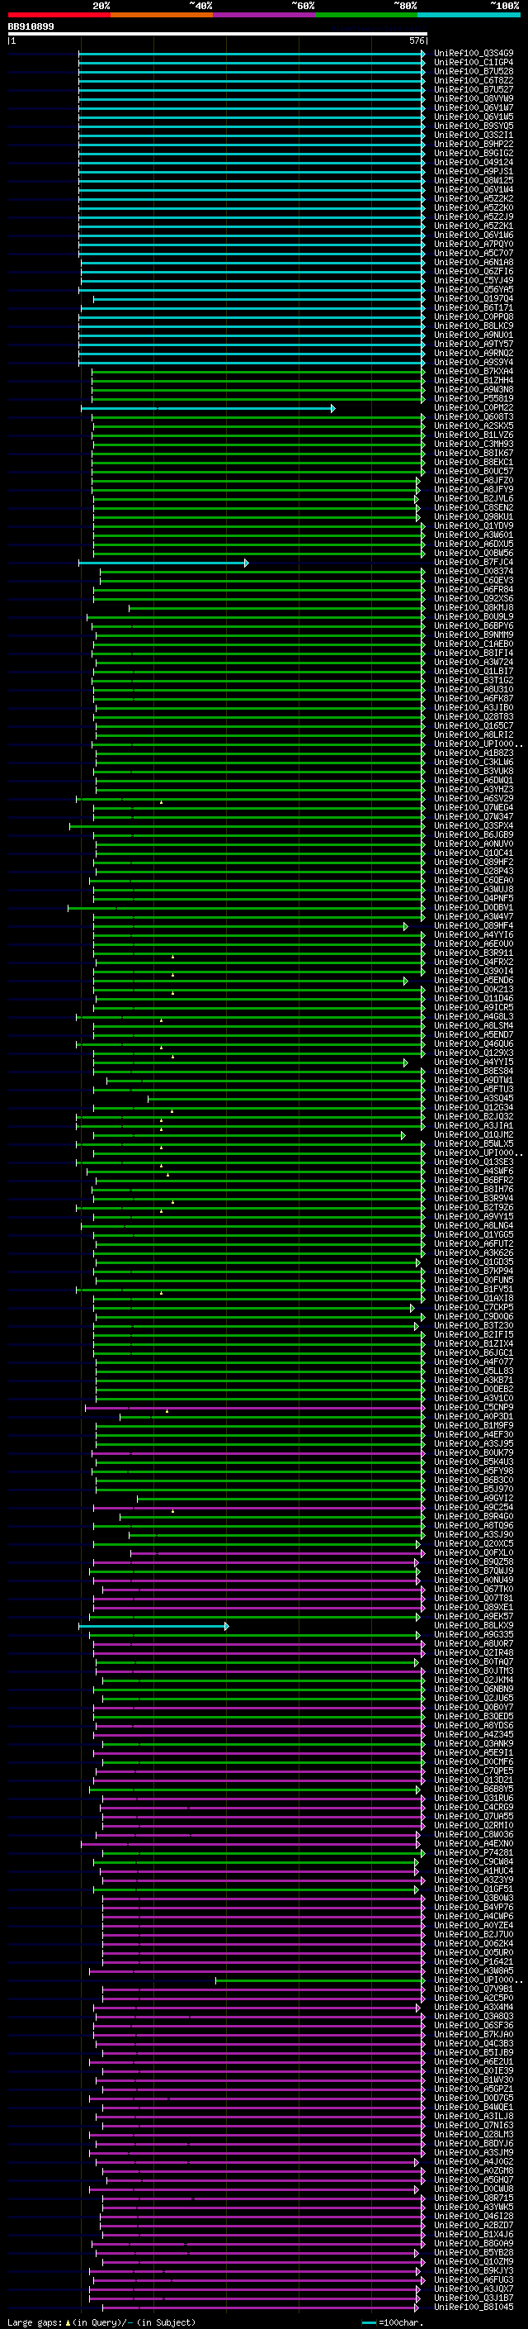
Task: Select the UniRef100_C0PM22 label
Action: coord(474,408)
